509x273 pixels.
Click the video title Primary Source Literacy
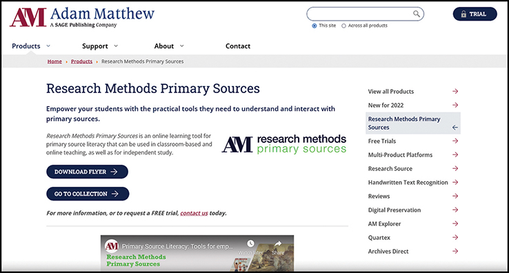pyautogui.click(x=177, y=246)
